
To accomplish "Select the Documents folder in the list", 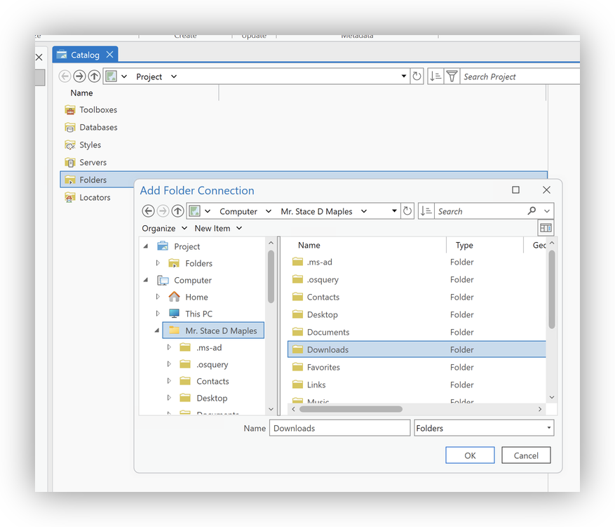I will pos(327,332).
